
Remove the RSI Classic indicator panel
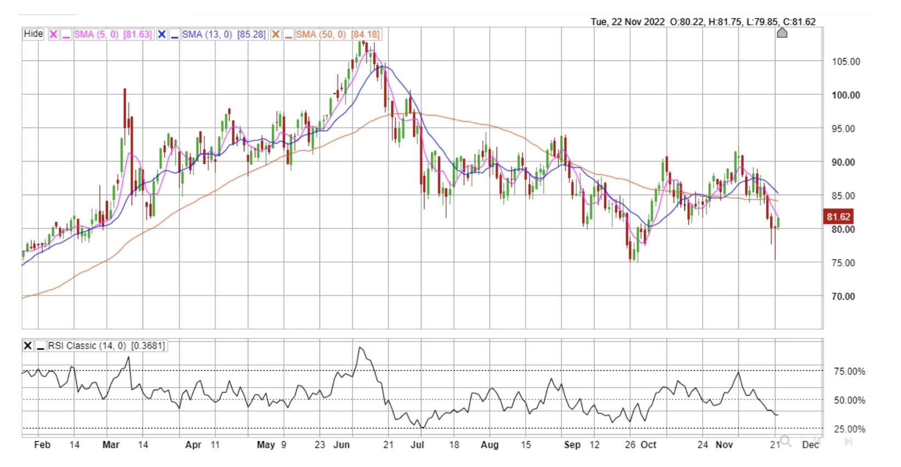pos(27,346)
